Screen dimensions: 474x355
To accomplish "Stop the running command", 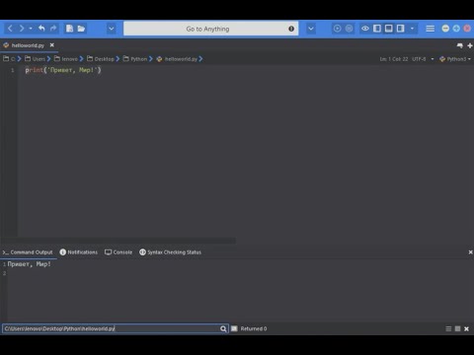I will pos(457,328).
